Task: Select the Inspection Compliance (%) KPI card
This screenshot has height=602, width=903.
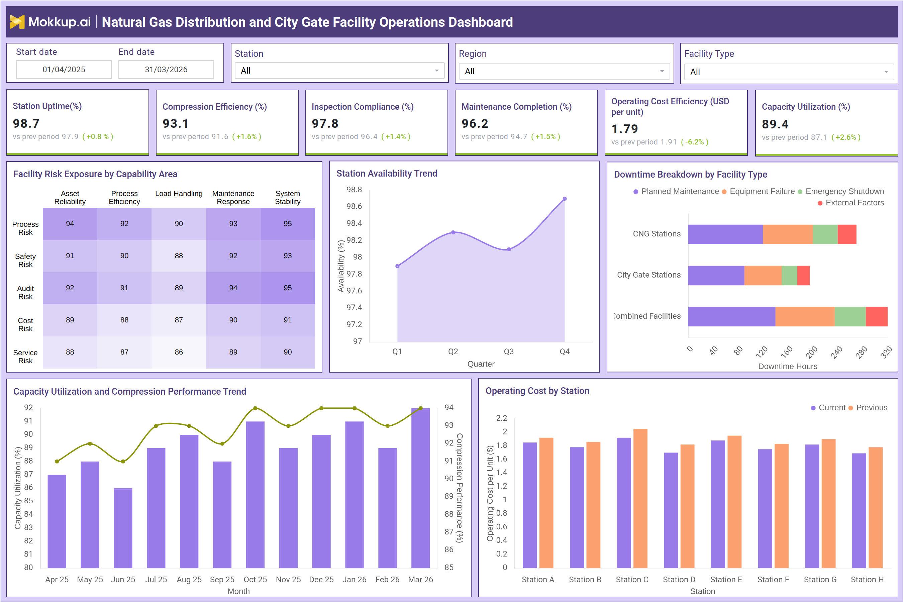Action: pos(376,122)
